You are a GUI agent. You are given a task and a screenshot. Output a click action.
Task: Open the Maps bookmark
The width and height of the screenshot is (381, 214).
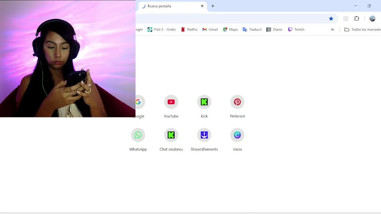pos(230,29)
